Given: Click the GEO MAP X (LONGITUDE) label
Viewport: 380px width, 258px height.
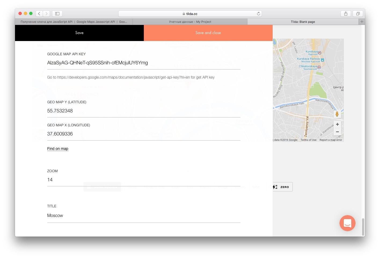Looking at the screenshot, I should click(69, 125).
